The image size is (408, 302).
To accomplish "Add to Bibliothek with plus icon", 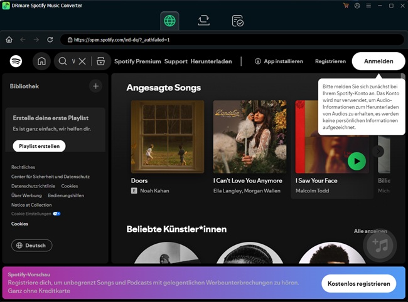I will (x=96, y=86).
